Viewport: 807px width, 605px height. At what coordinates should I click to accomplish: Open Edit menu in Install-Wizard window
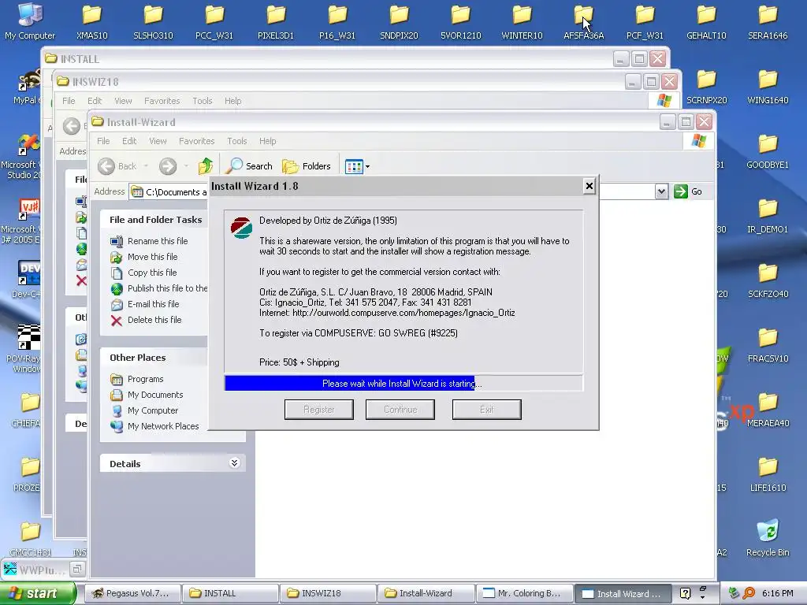pyautogui.click(x=129, y=141)
